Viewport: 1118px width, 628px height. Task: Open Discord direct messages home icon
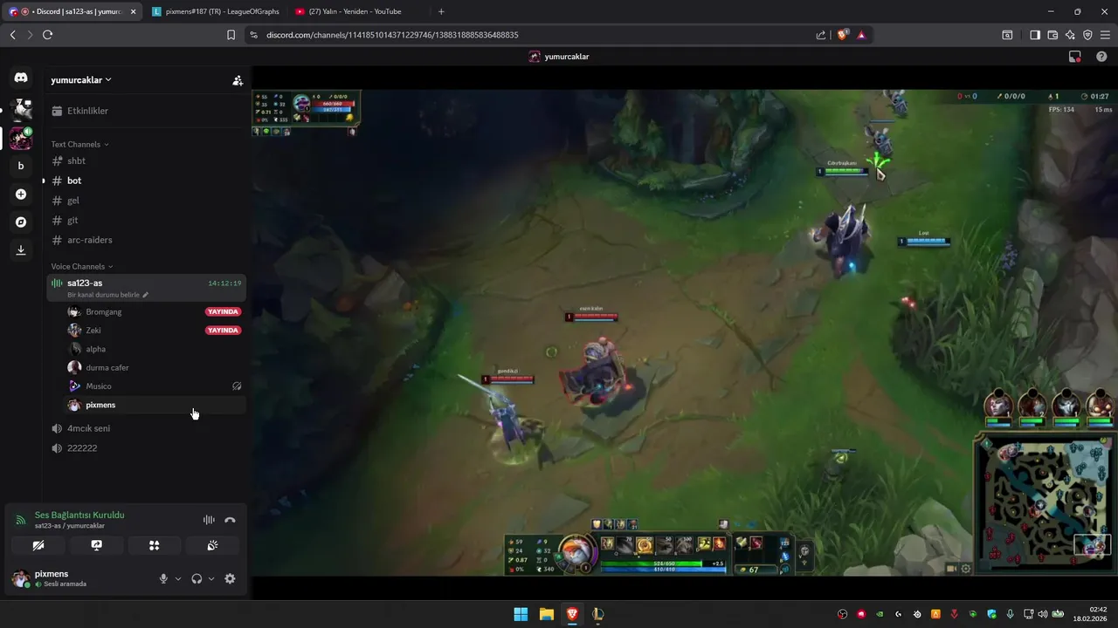pyautogui.click(x=21, y=78)
